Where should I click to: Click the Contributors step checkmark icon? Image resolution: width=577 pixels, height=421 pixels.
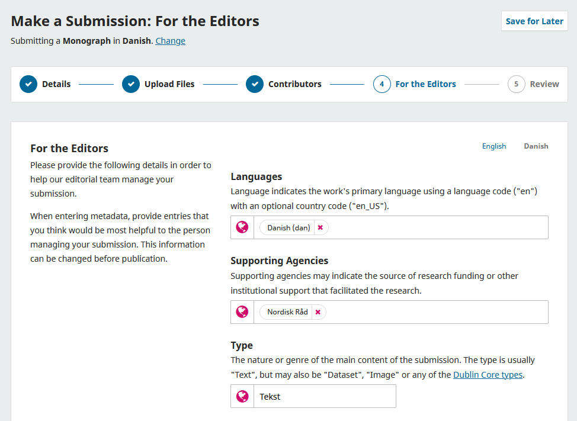[x=255, y=84]
